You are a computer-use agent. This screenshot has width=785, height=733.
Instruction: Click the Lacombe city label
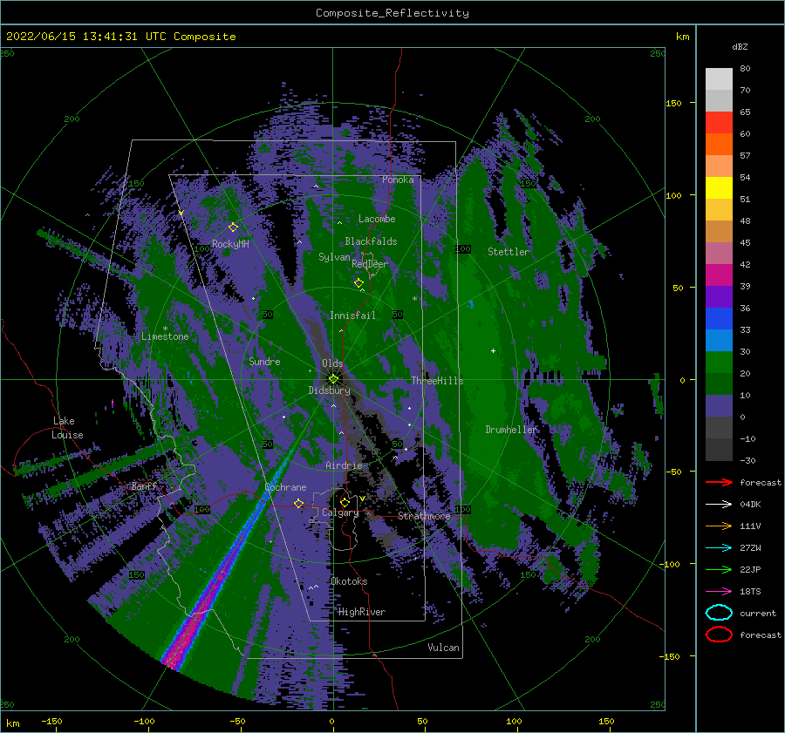point(377,219)
